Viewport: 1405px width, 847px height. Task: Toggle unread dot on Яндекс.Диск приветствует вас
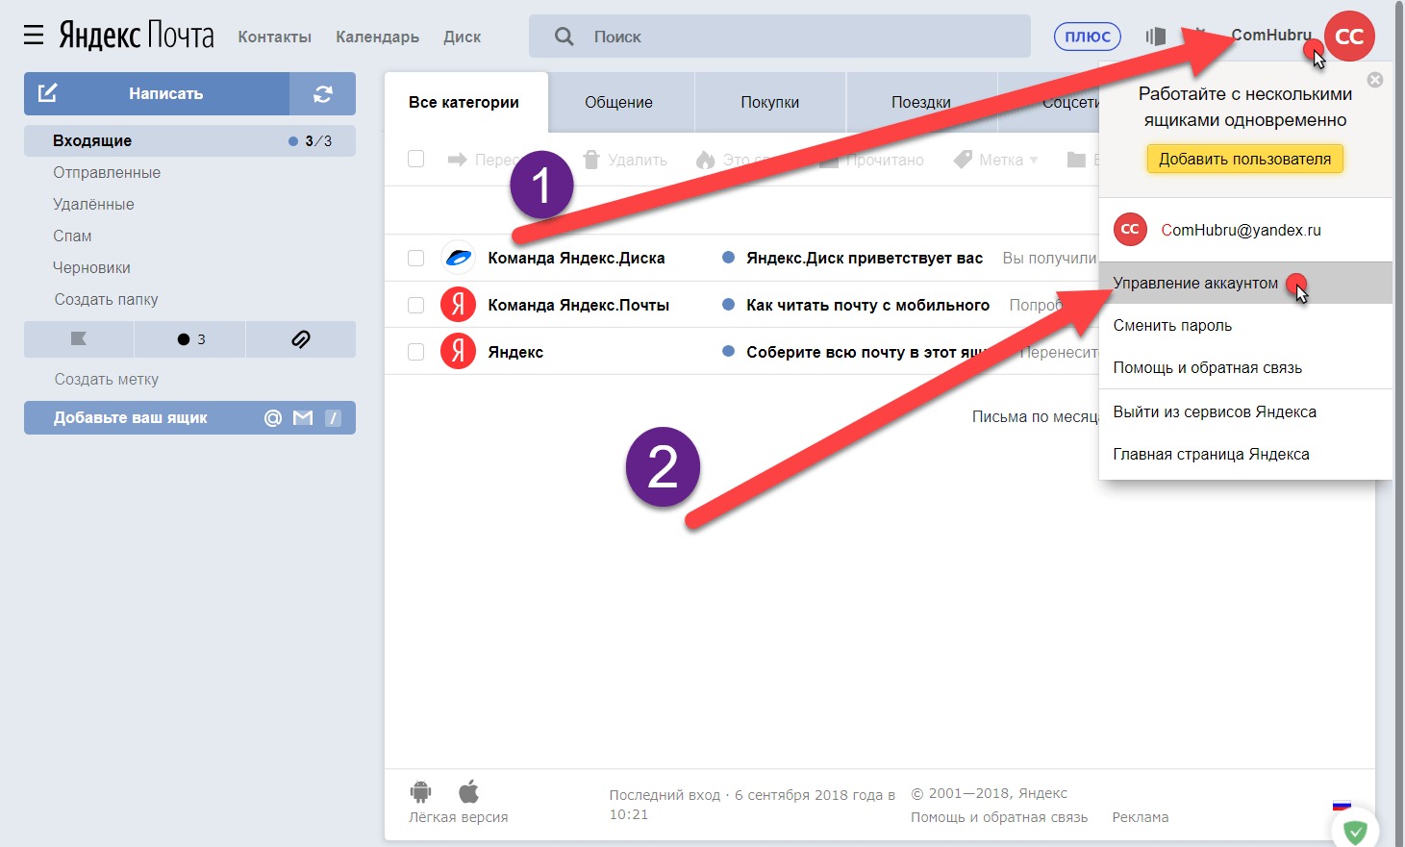click(x=728, y=257)
